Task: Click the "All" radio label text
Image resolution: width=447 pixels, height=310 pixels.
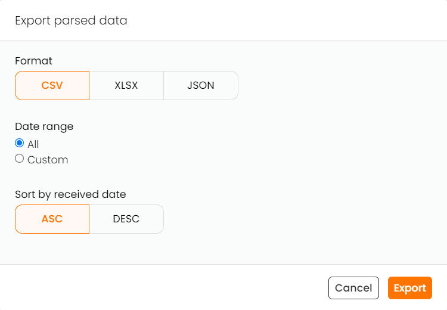Action: [33, 144]
